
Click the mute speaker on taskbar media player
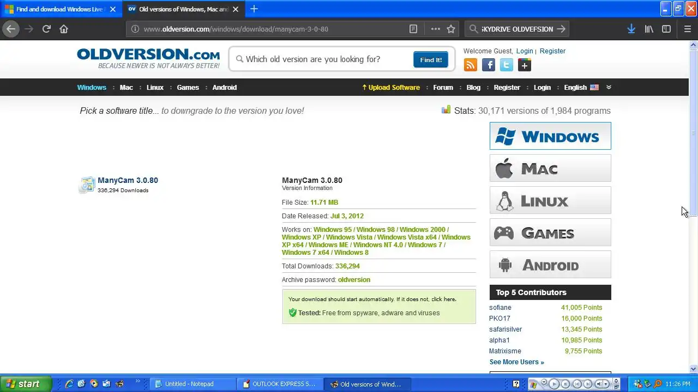[600, 384]
